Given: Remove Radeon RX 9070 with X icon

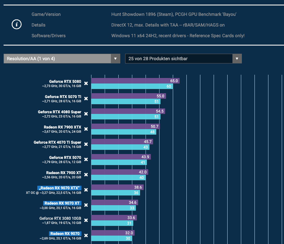Looking at the screenshot, I should 86,235.
